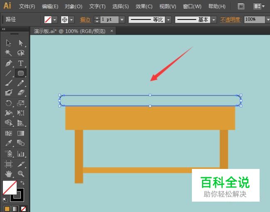
Task: Open the 对象(O) menu
Action: pyautogui.click(x=74, y=7)
